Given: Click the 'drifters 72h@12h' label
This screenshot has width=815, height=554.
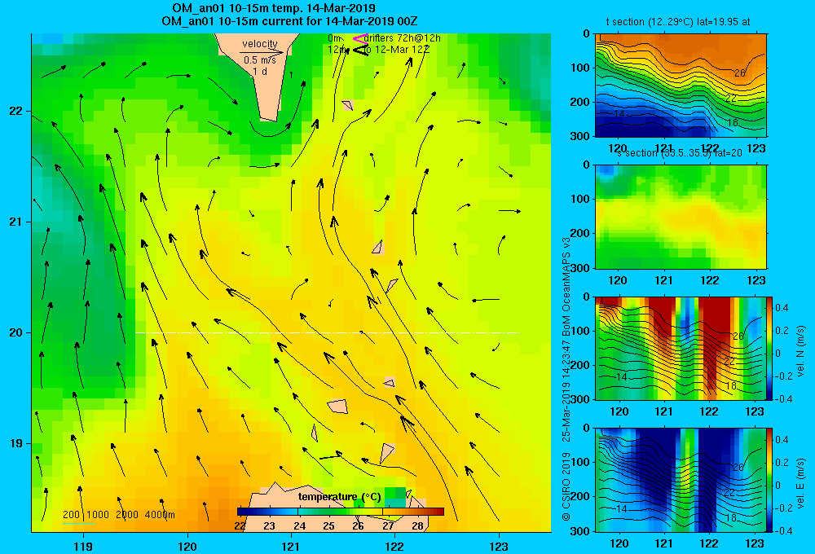Looking at the screenshot, I should coord(403,38).
